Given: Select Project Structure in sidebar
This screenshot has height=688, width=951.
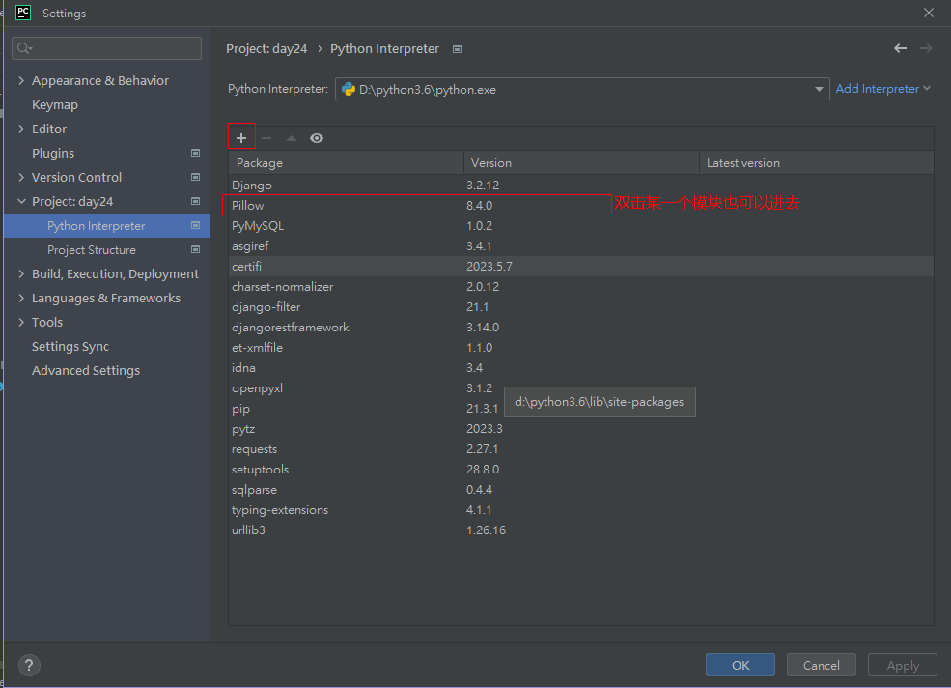Looking at the screenshot, I should [x=92, y=250].
